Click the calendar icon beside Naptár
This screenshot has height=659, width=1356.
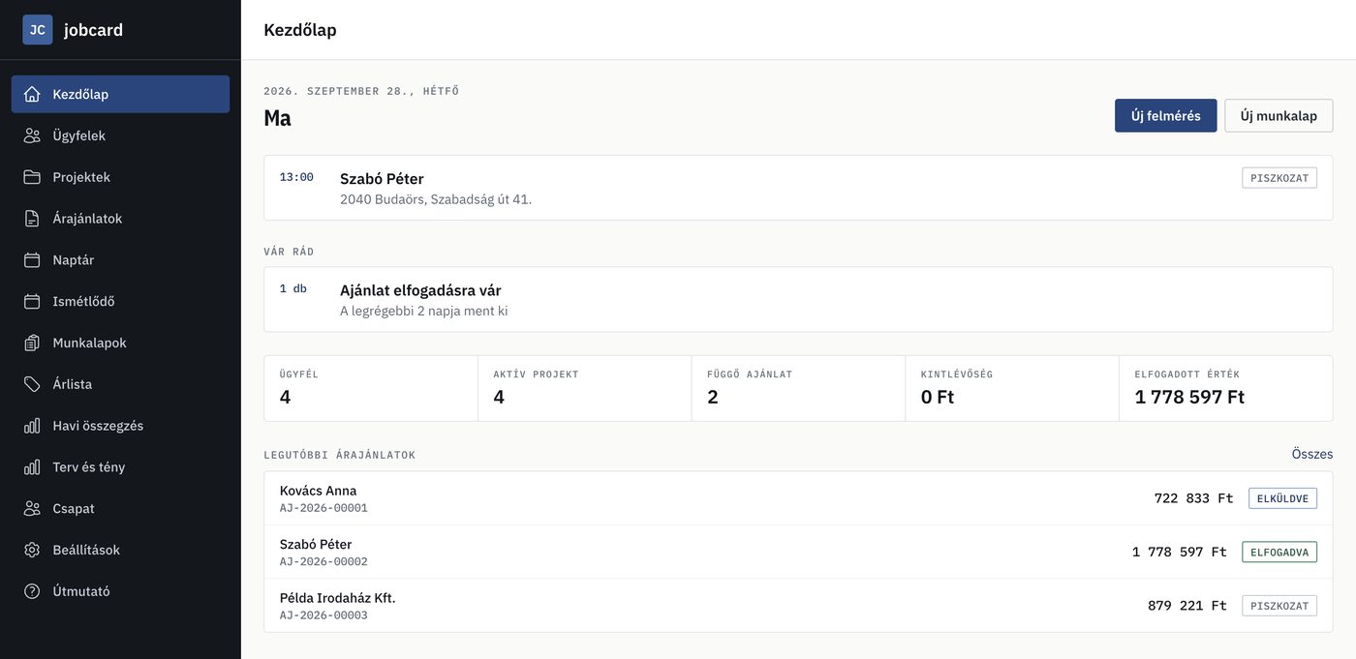[32, 260]
